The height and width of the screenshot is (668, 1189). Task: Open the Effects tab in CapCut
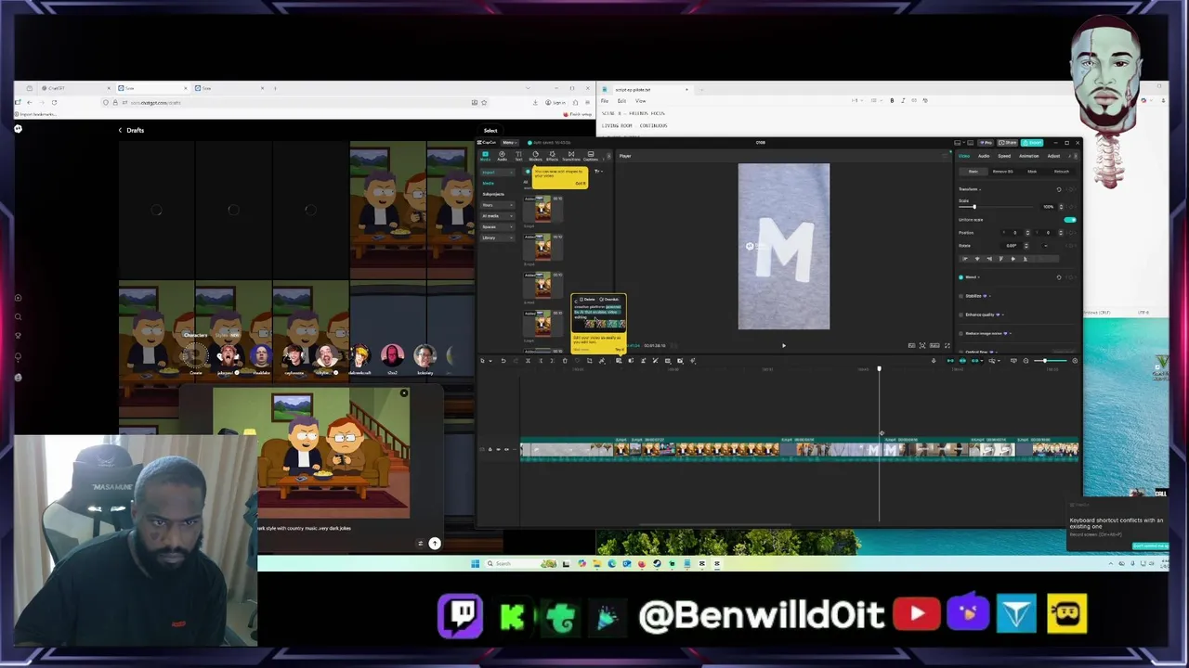coord(552,156)
